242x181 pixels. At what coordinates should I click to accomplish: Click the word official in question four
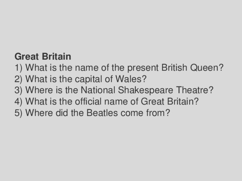point(88,101)
